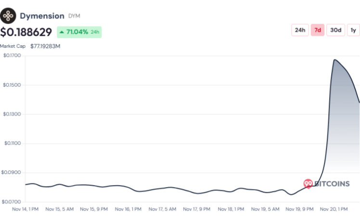Click the Market Cap label
360x216 pixels.
click(x=13, y=46)
